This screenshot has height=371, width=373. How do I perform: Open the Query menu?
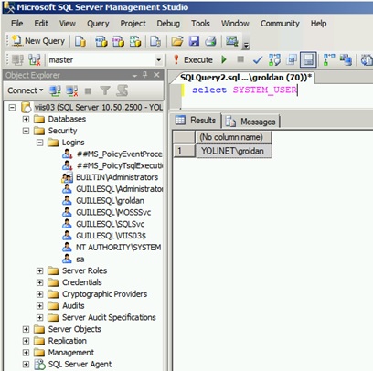98,24
